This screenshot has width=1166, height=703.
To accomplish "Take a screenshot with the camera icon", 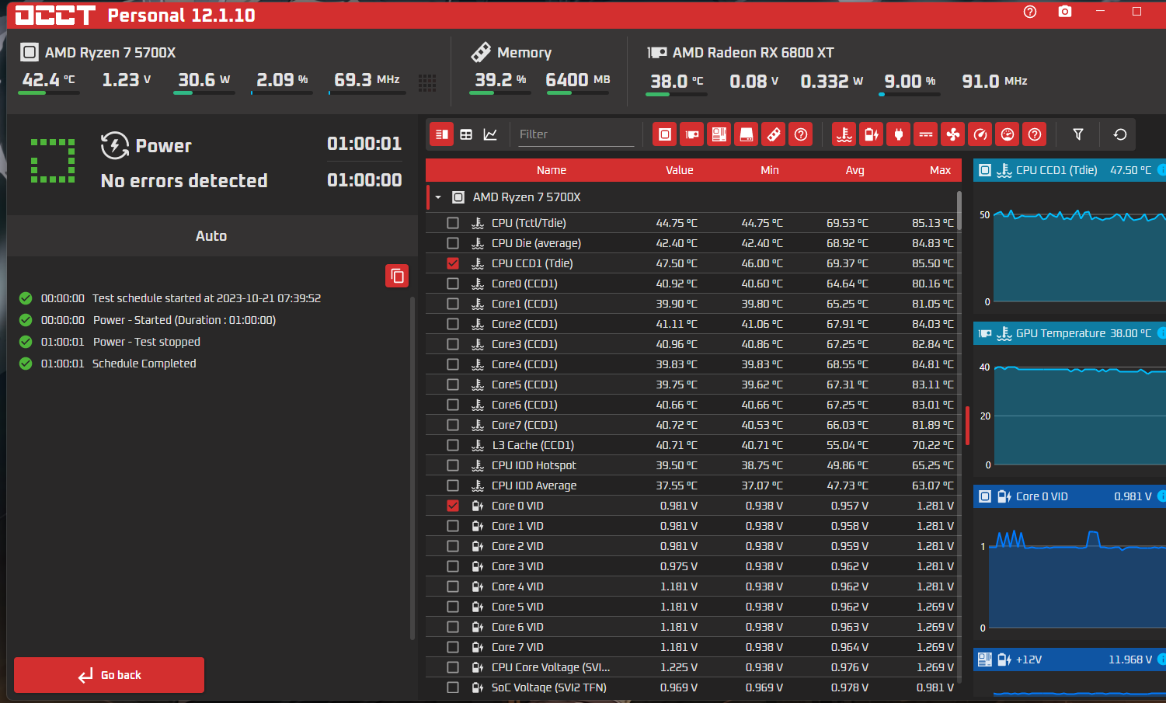I will 1065,12.
